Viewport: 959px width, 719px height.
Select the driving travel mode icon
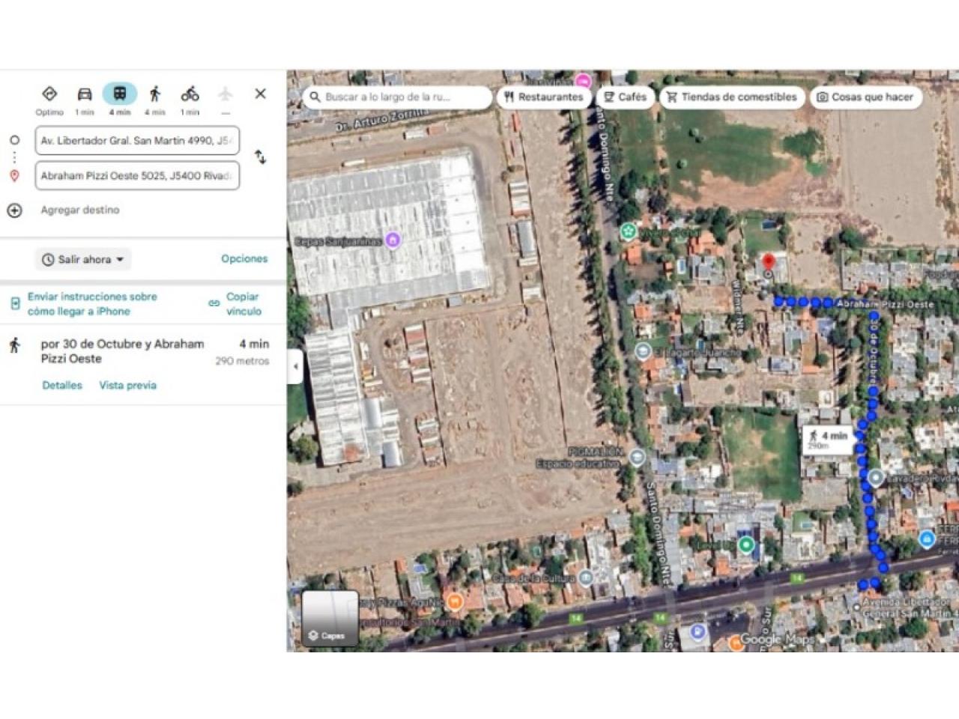(85, 94)
